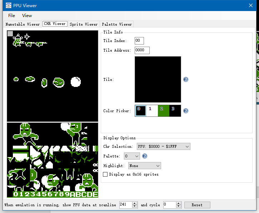Select the CHR Viewer tab

point(55,24)
